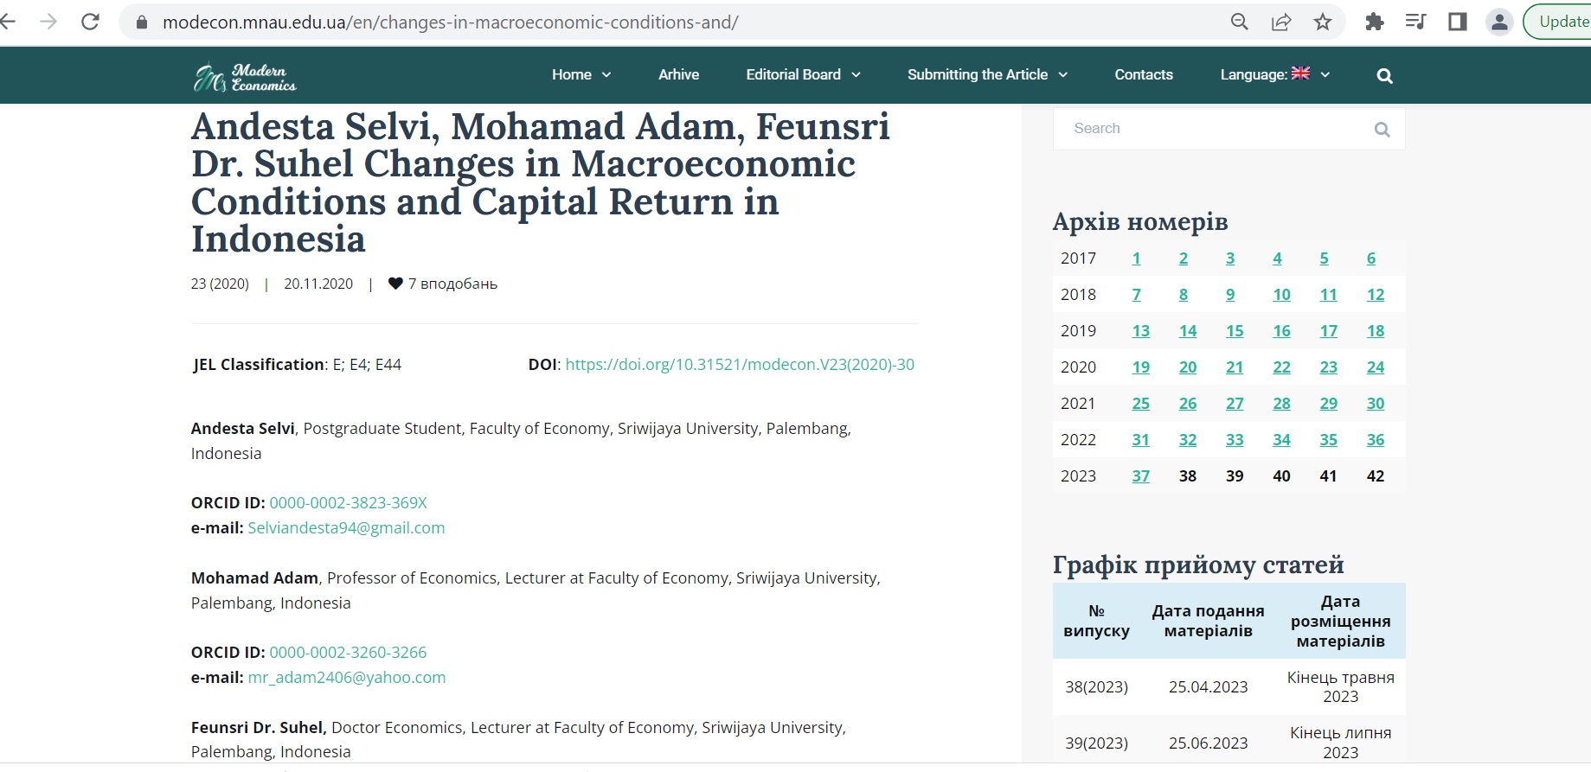Expand Submitting the Article dropdown chevron

tap(1062, 75)
